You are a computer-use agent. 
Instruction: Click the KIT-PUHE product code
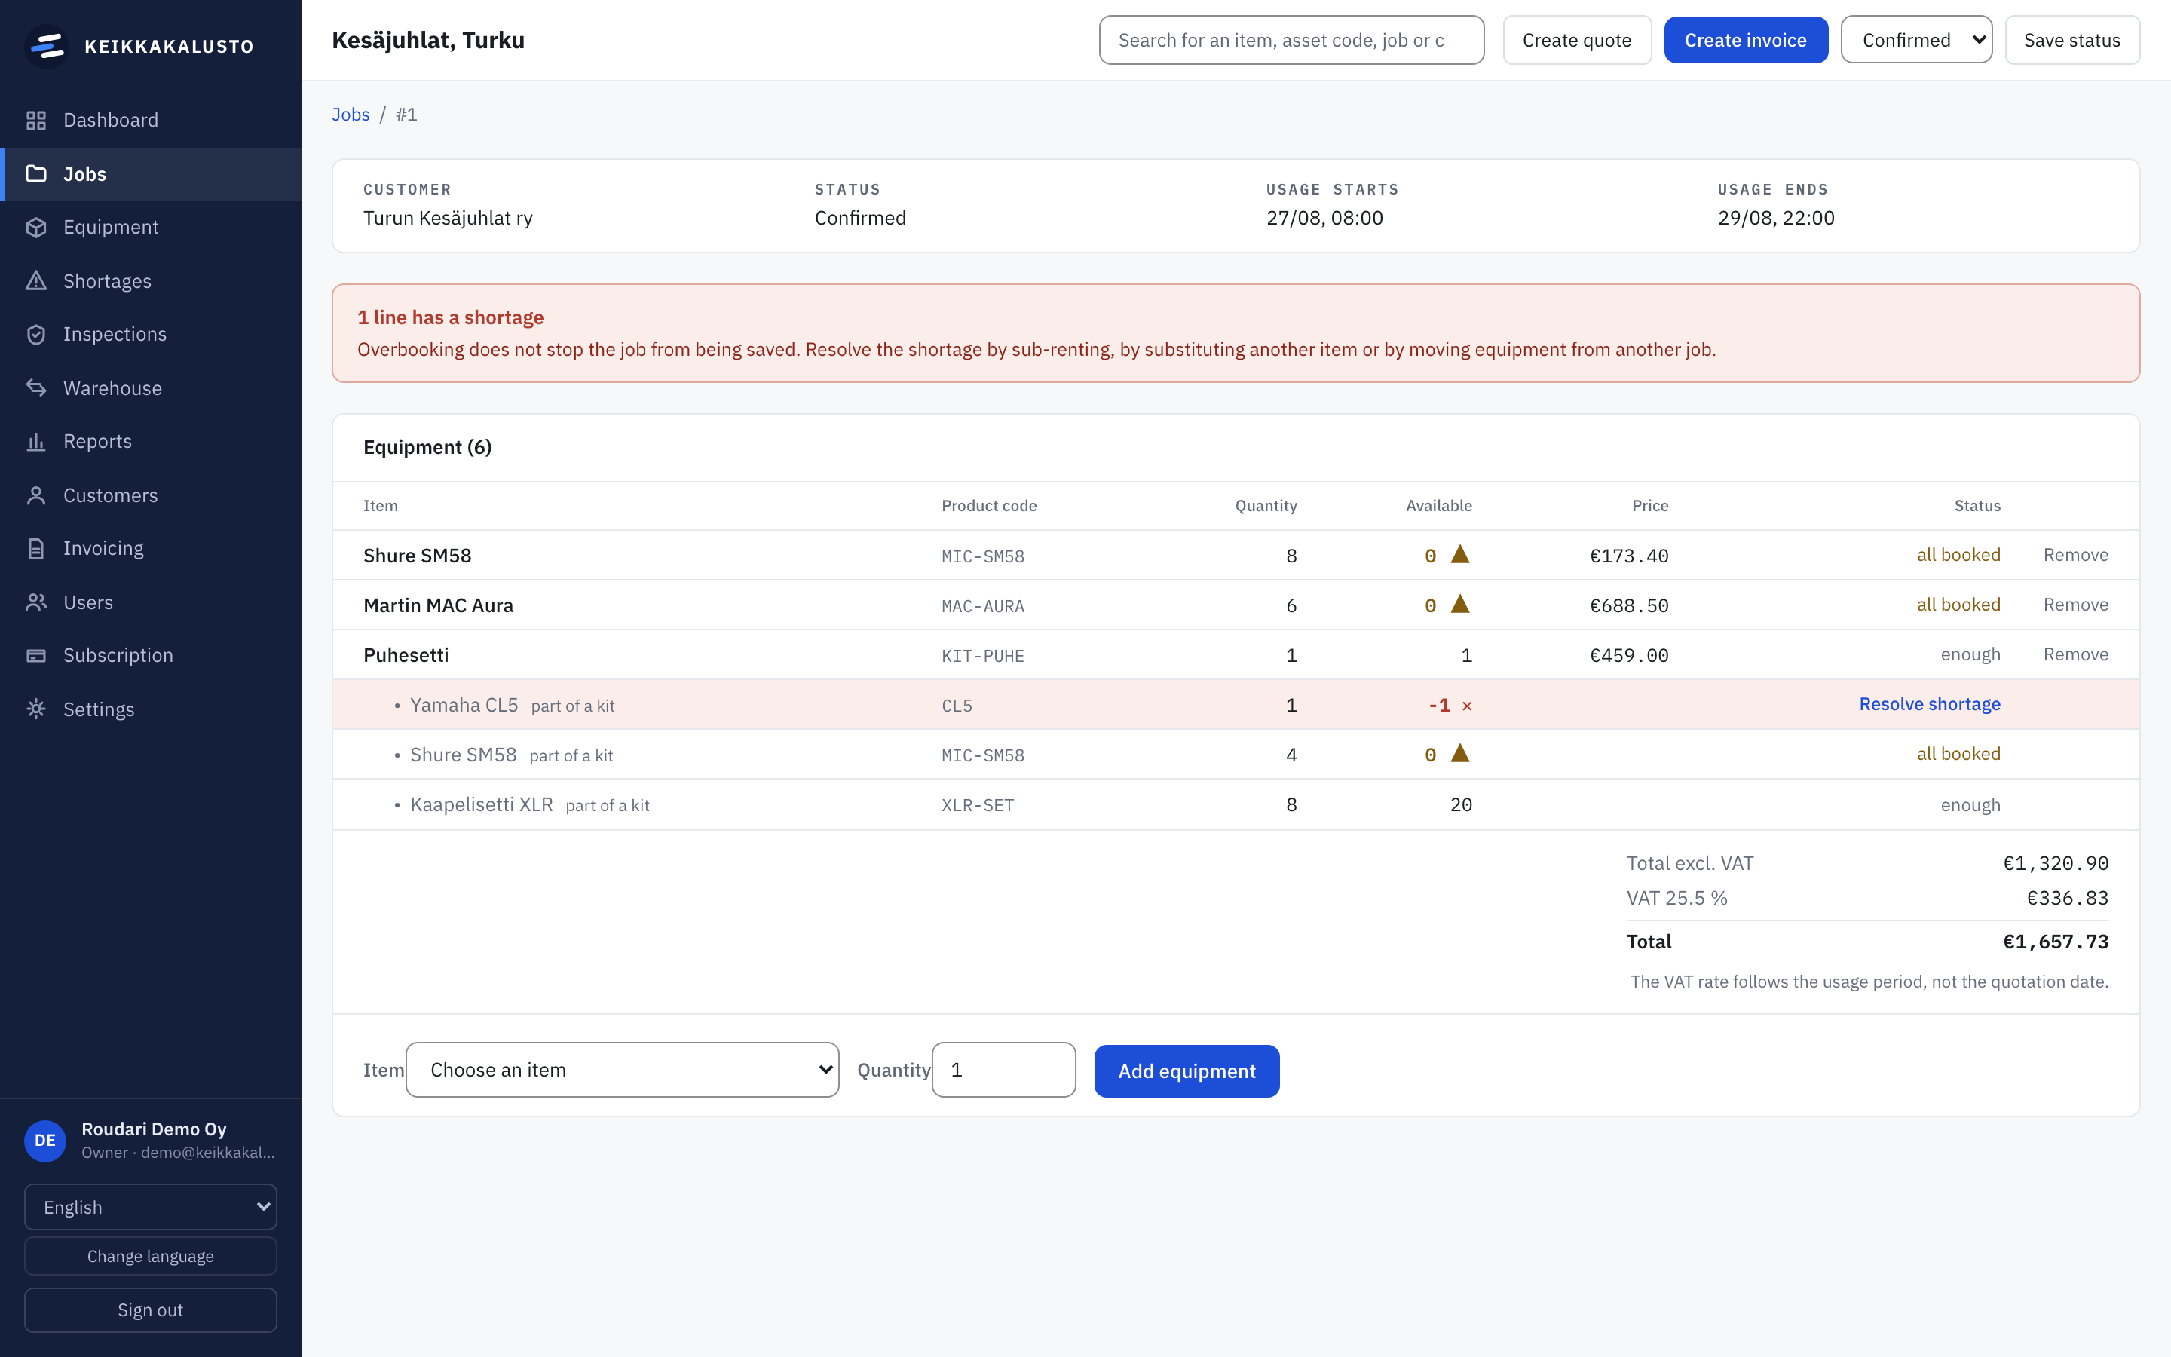coord(983,656)
